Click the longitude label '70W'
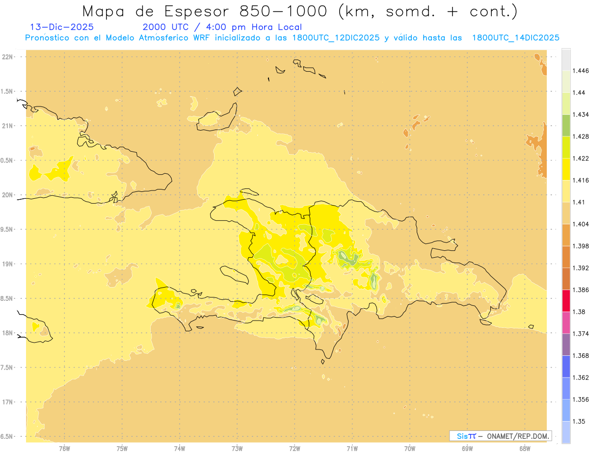Image resolution: width=589 pixels, height=455 pixels. [x=410, y=449]
